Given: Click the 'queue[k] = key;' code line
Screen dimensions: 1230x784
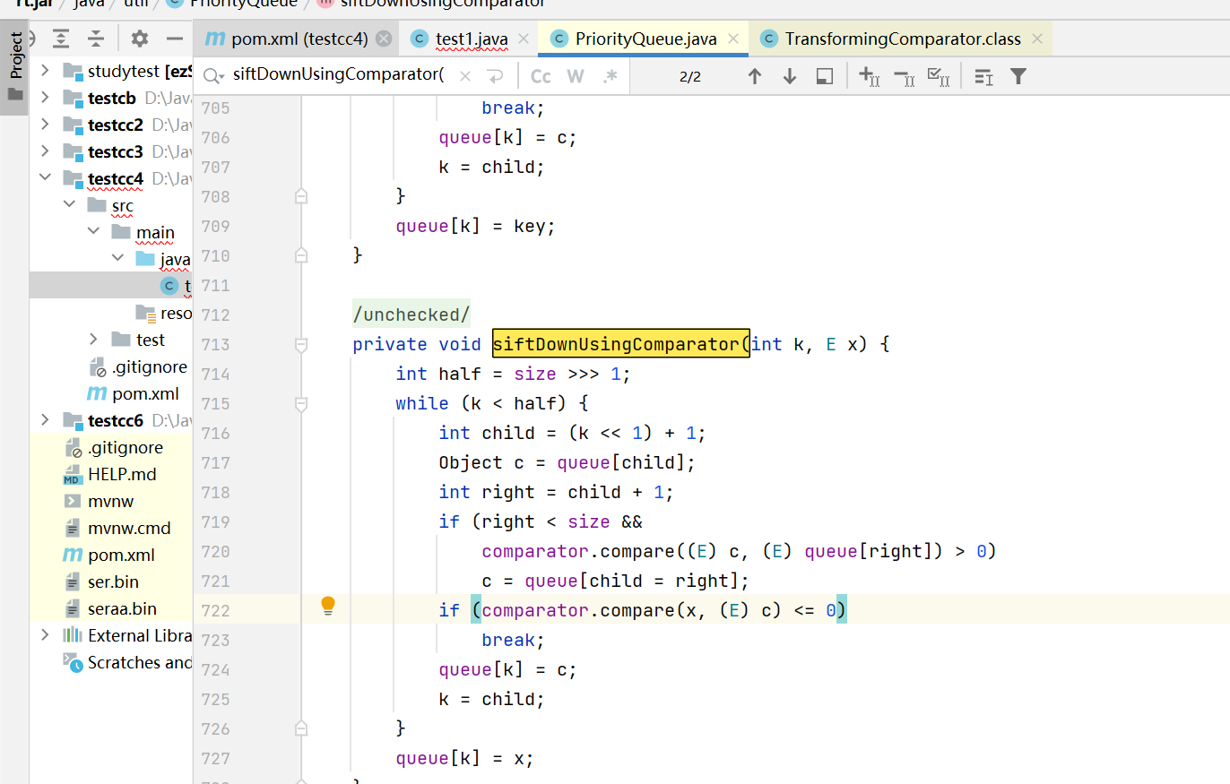Looking at the screenshot, I should 476,226.
